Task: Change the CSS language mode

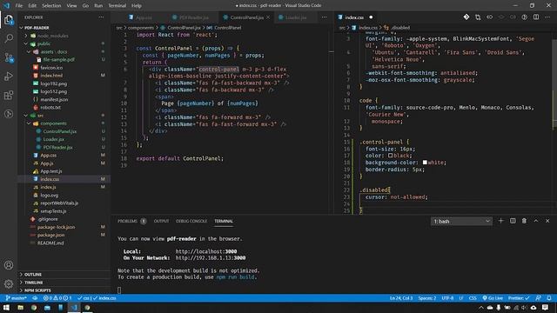Action: point(473,298)
